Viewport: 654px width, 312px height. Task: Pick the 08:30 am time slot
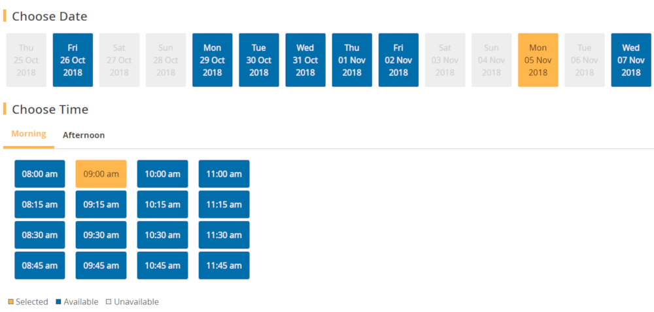pyautogui.click(x=40, y=235)
